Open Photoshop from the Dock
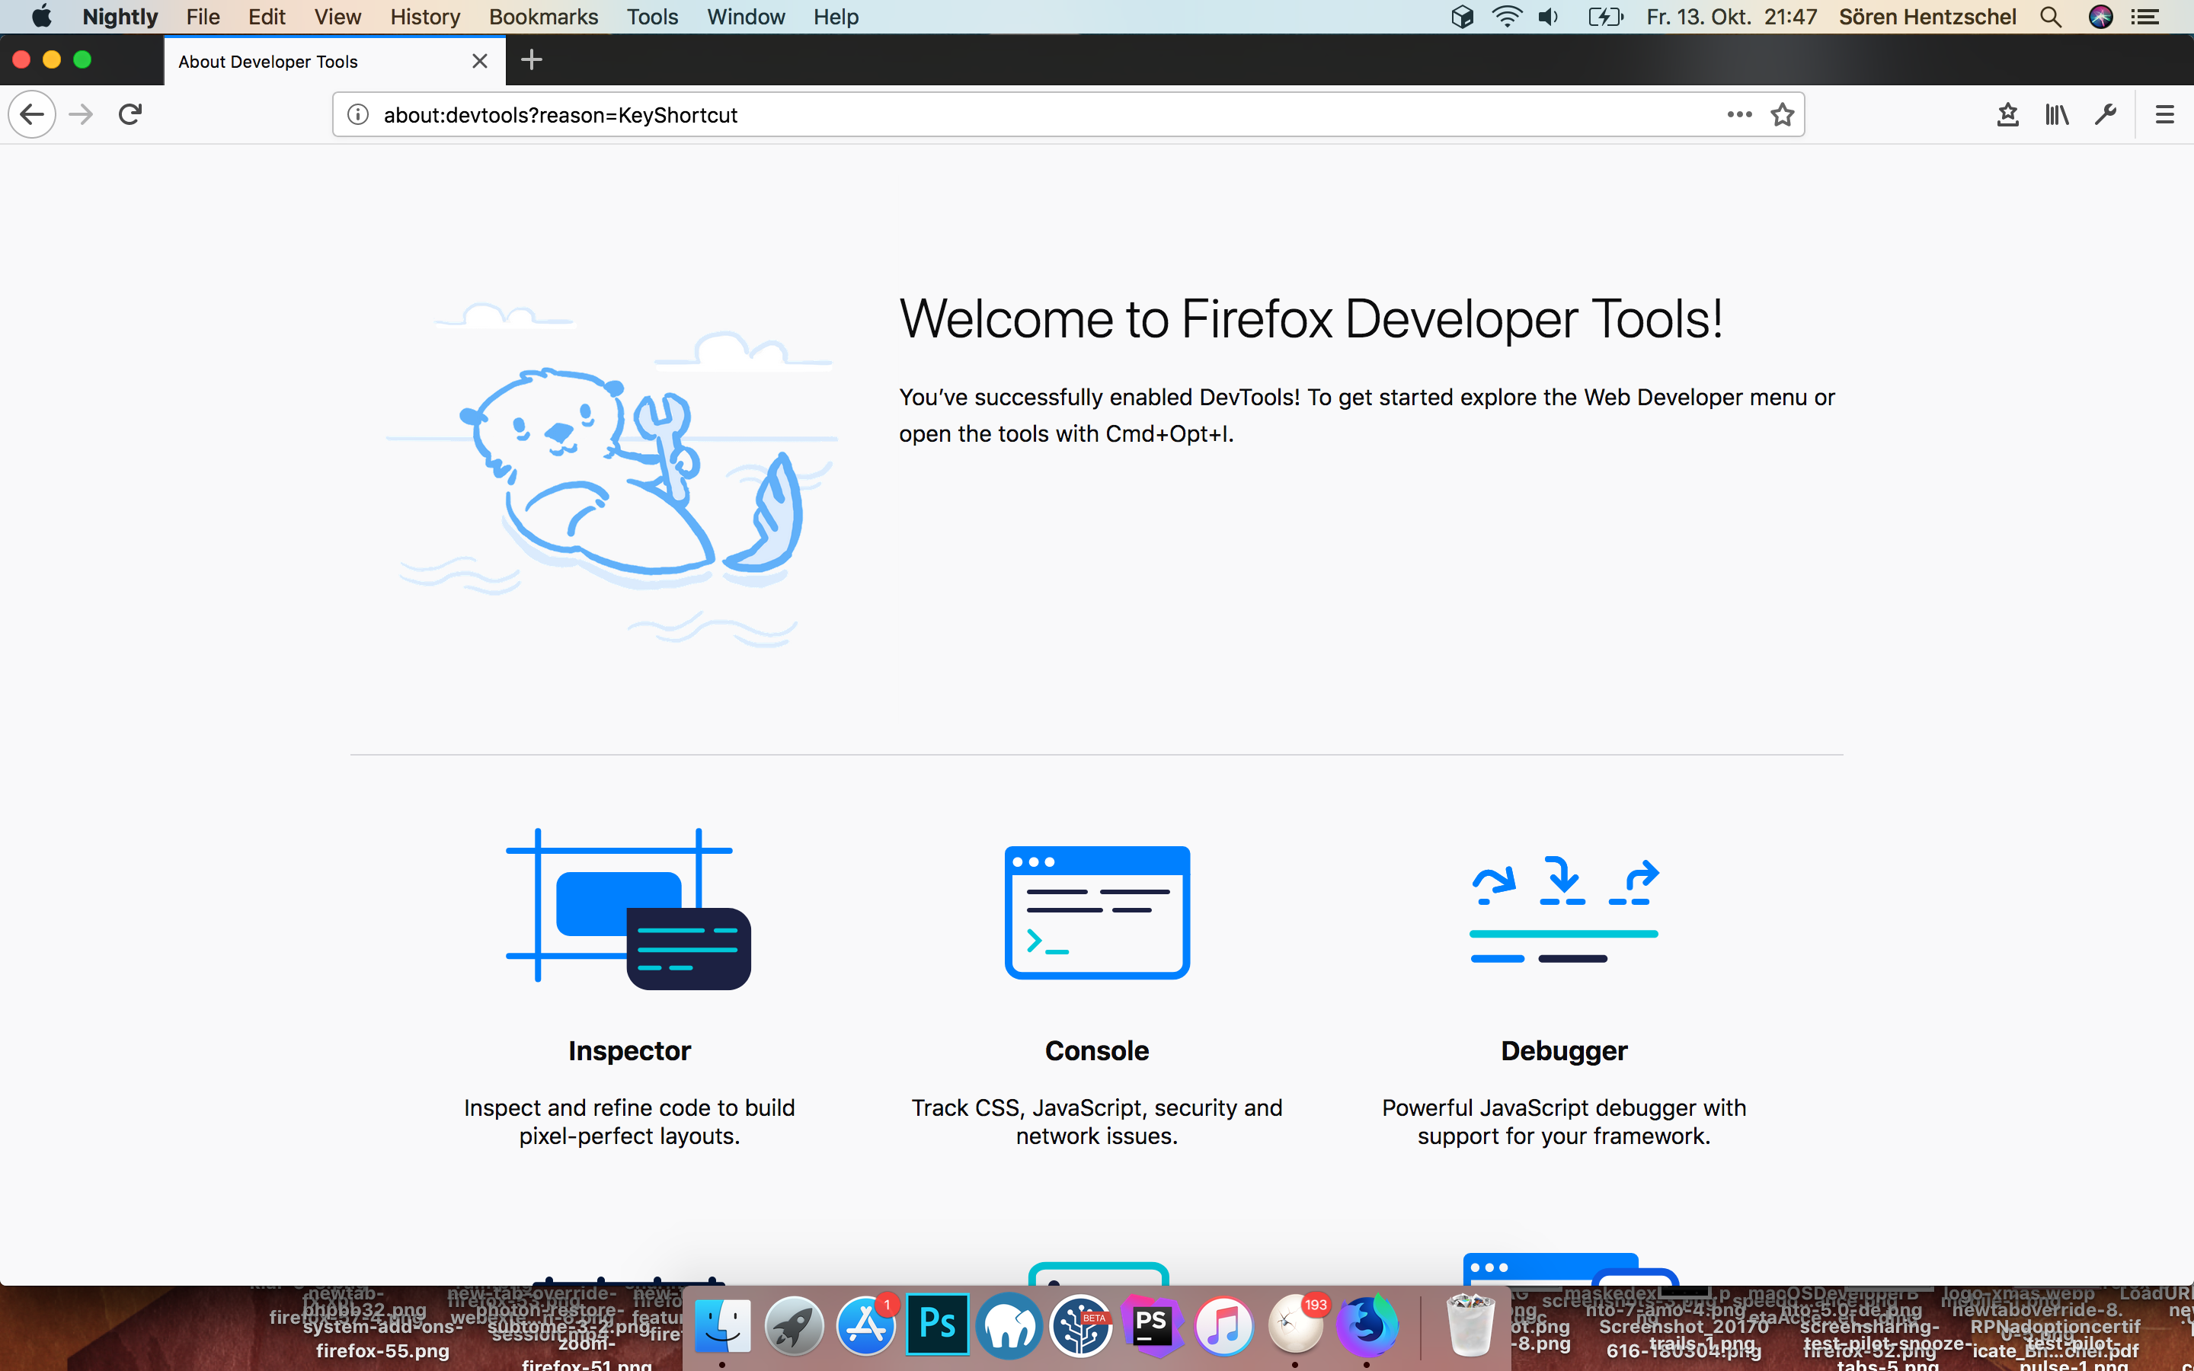Image resolution: width=2194 pixels, height=1371 pixels. coord(936,1325)
